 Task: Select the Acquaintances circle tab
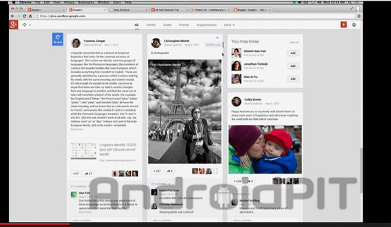tap(206, 25)
